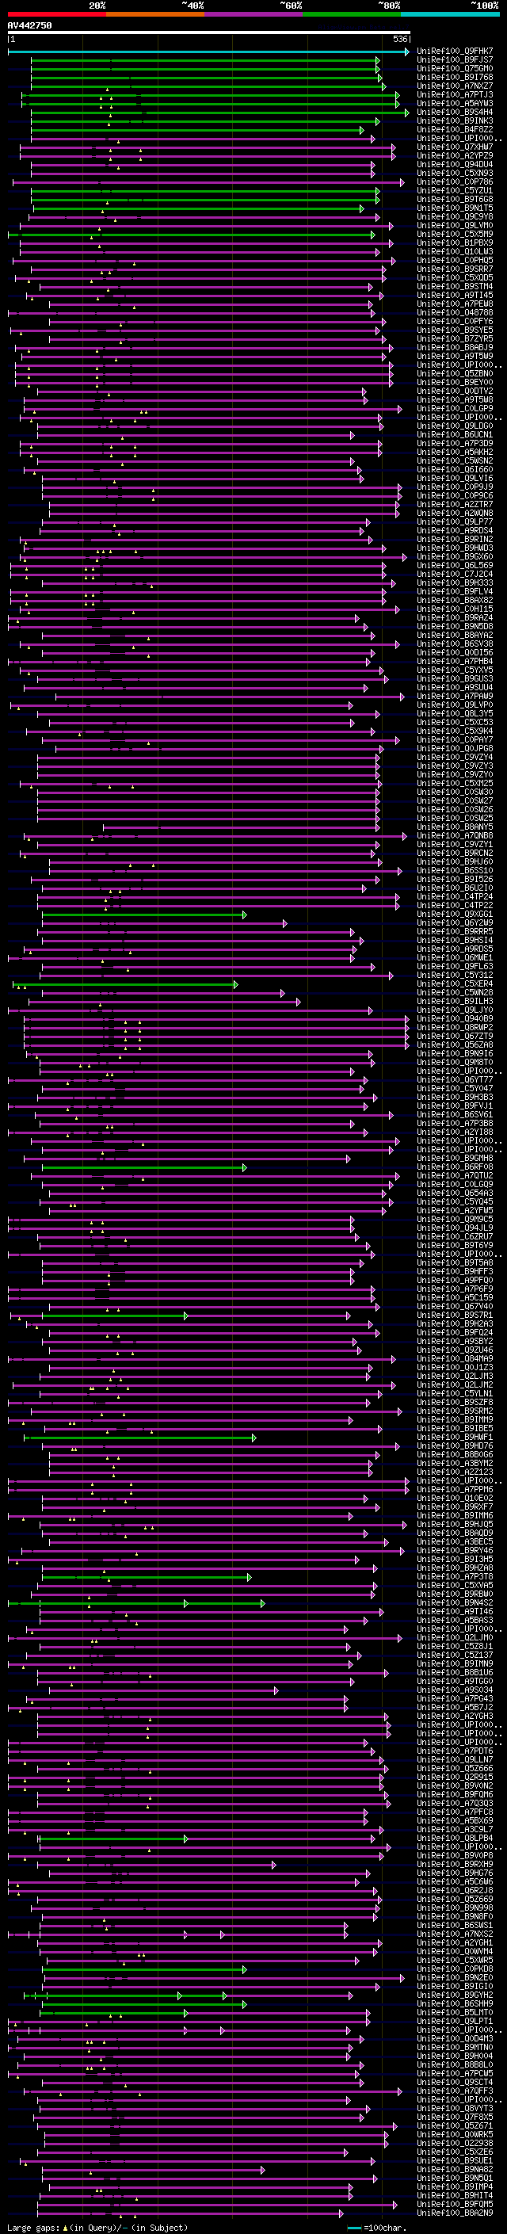Pick the UniRef100_C4TP22 row label
507x2234 pixels.
tap(455, 905)
